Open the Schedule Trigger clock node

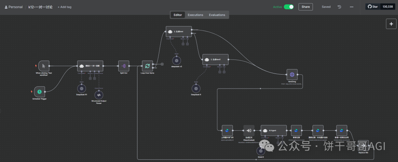(x=39, y=91)
